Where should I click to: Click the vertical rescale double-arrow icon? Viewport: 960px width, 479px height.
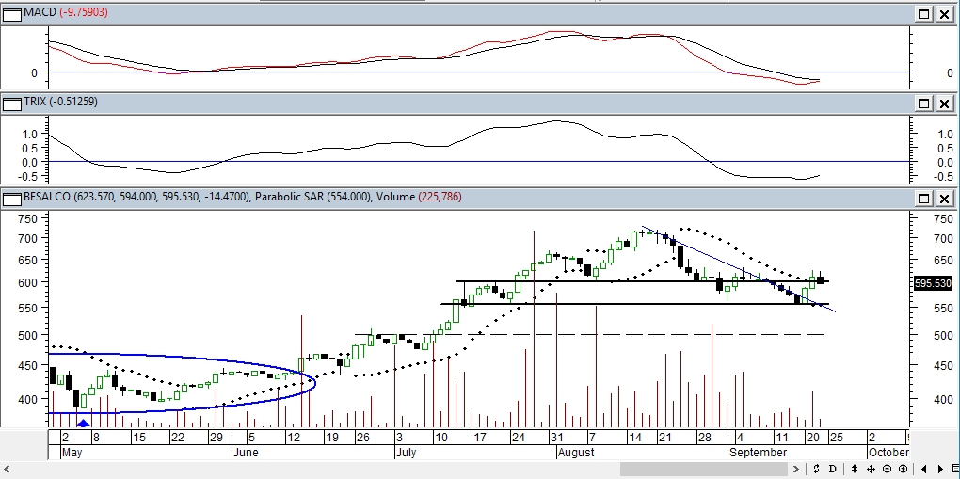point(856,470)
